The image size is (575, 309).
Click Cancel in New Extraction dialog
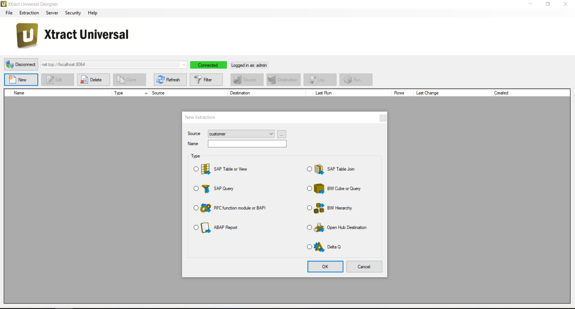pos(364,266)
